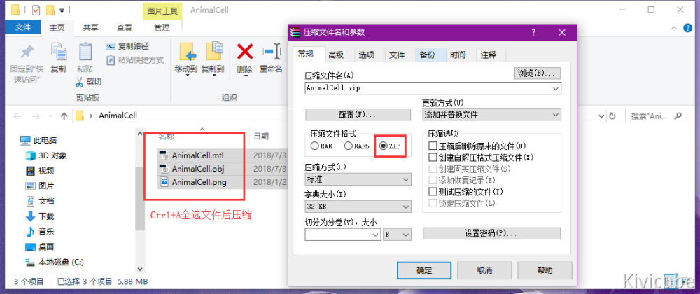Open the View (查看) ribbon tab

(125, 28)
